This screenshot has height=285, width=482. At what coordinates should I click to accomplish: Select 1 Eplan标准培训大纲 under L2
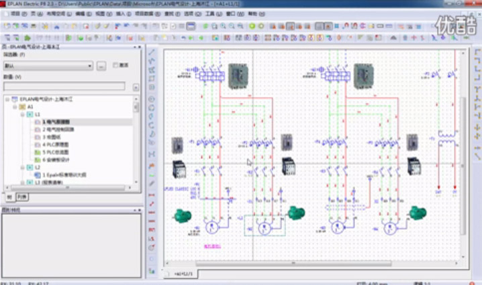pos(64,175)
